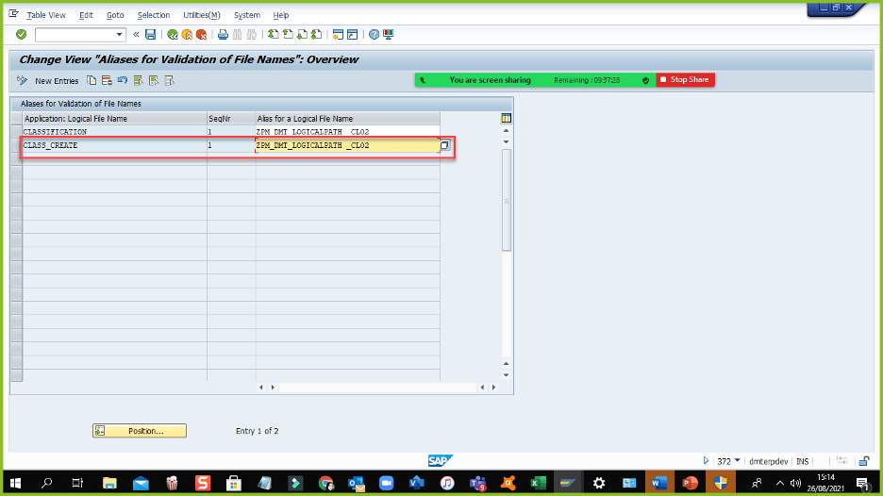
Task: Click the green Back arrow icon
Action: pyautogui.click(x=173, y=35)
